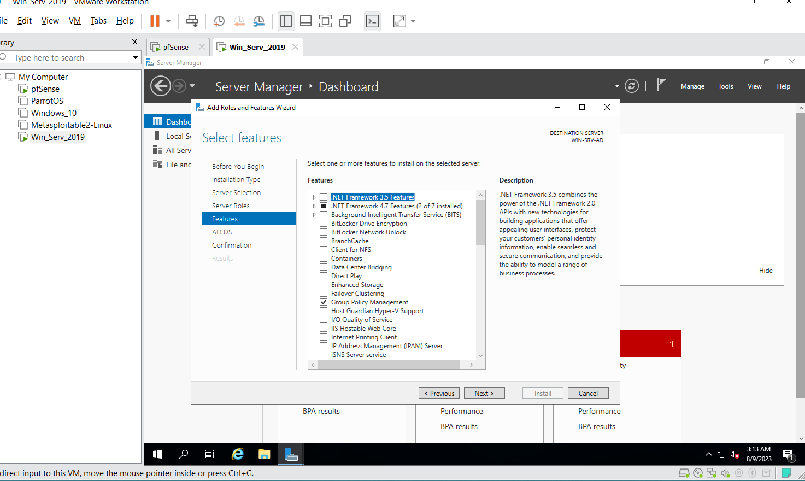Click Hide link in Server Manager
Image resolution: width=805 pixels, height=481 pixels.
(766, 271)
